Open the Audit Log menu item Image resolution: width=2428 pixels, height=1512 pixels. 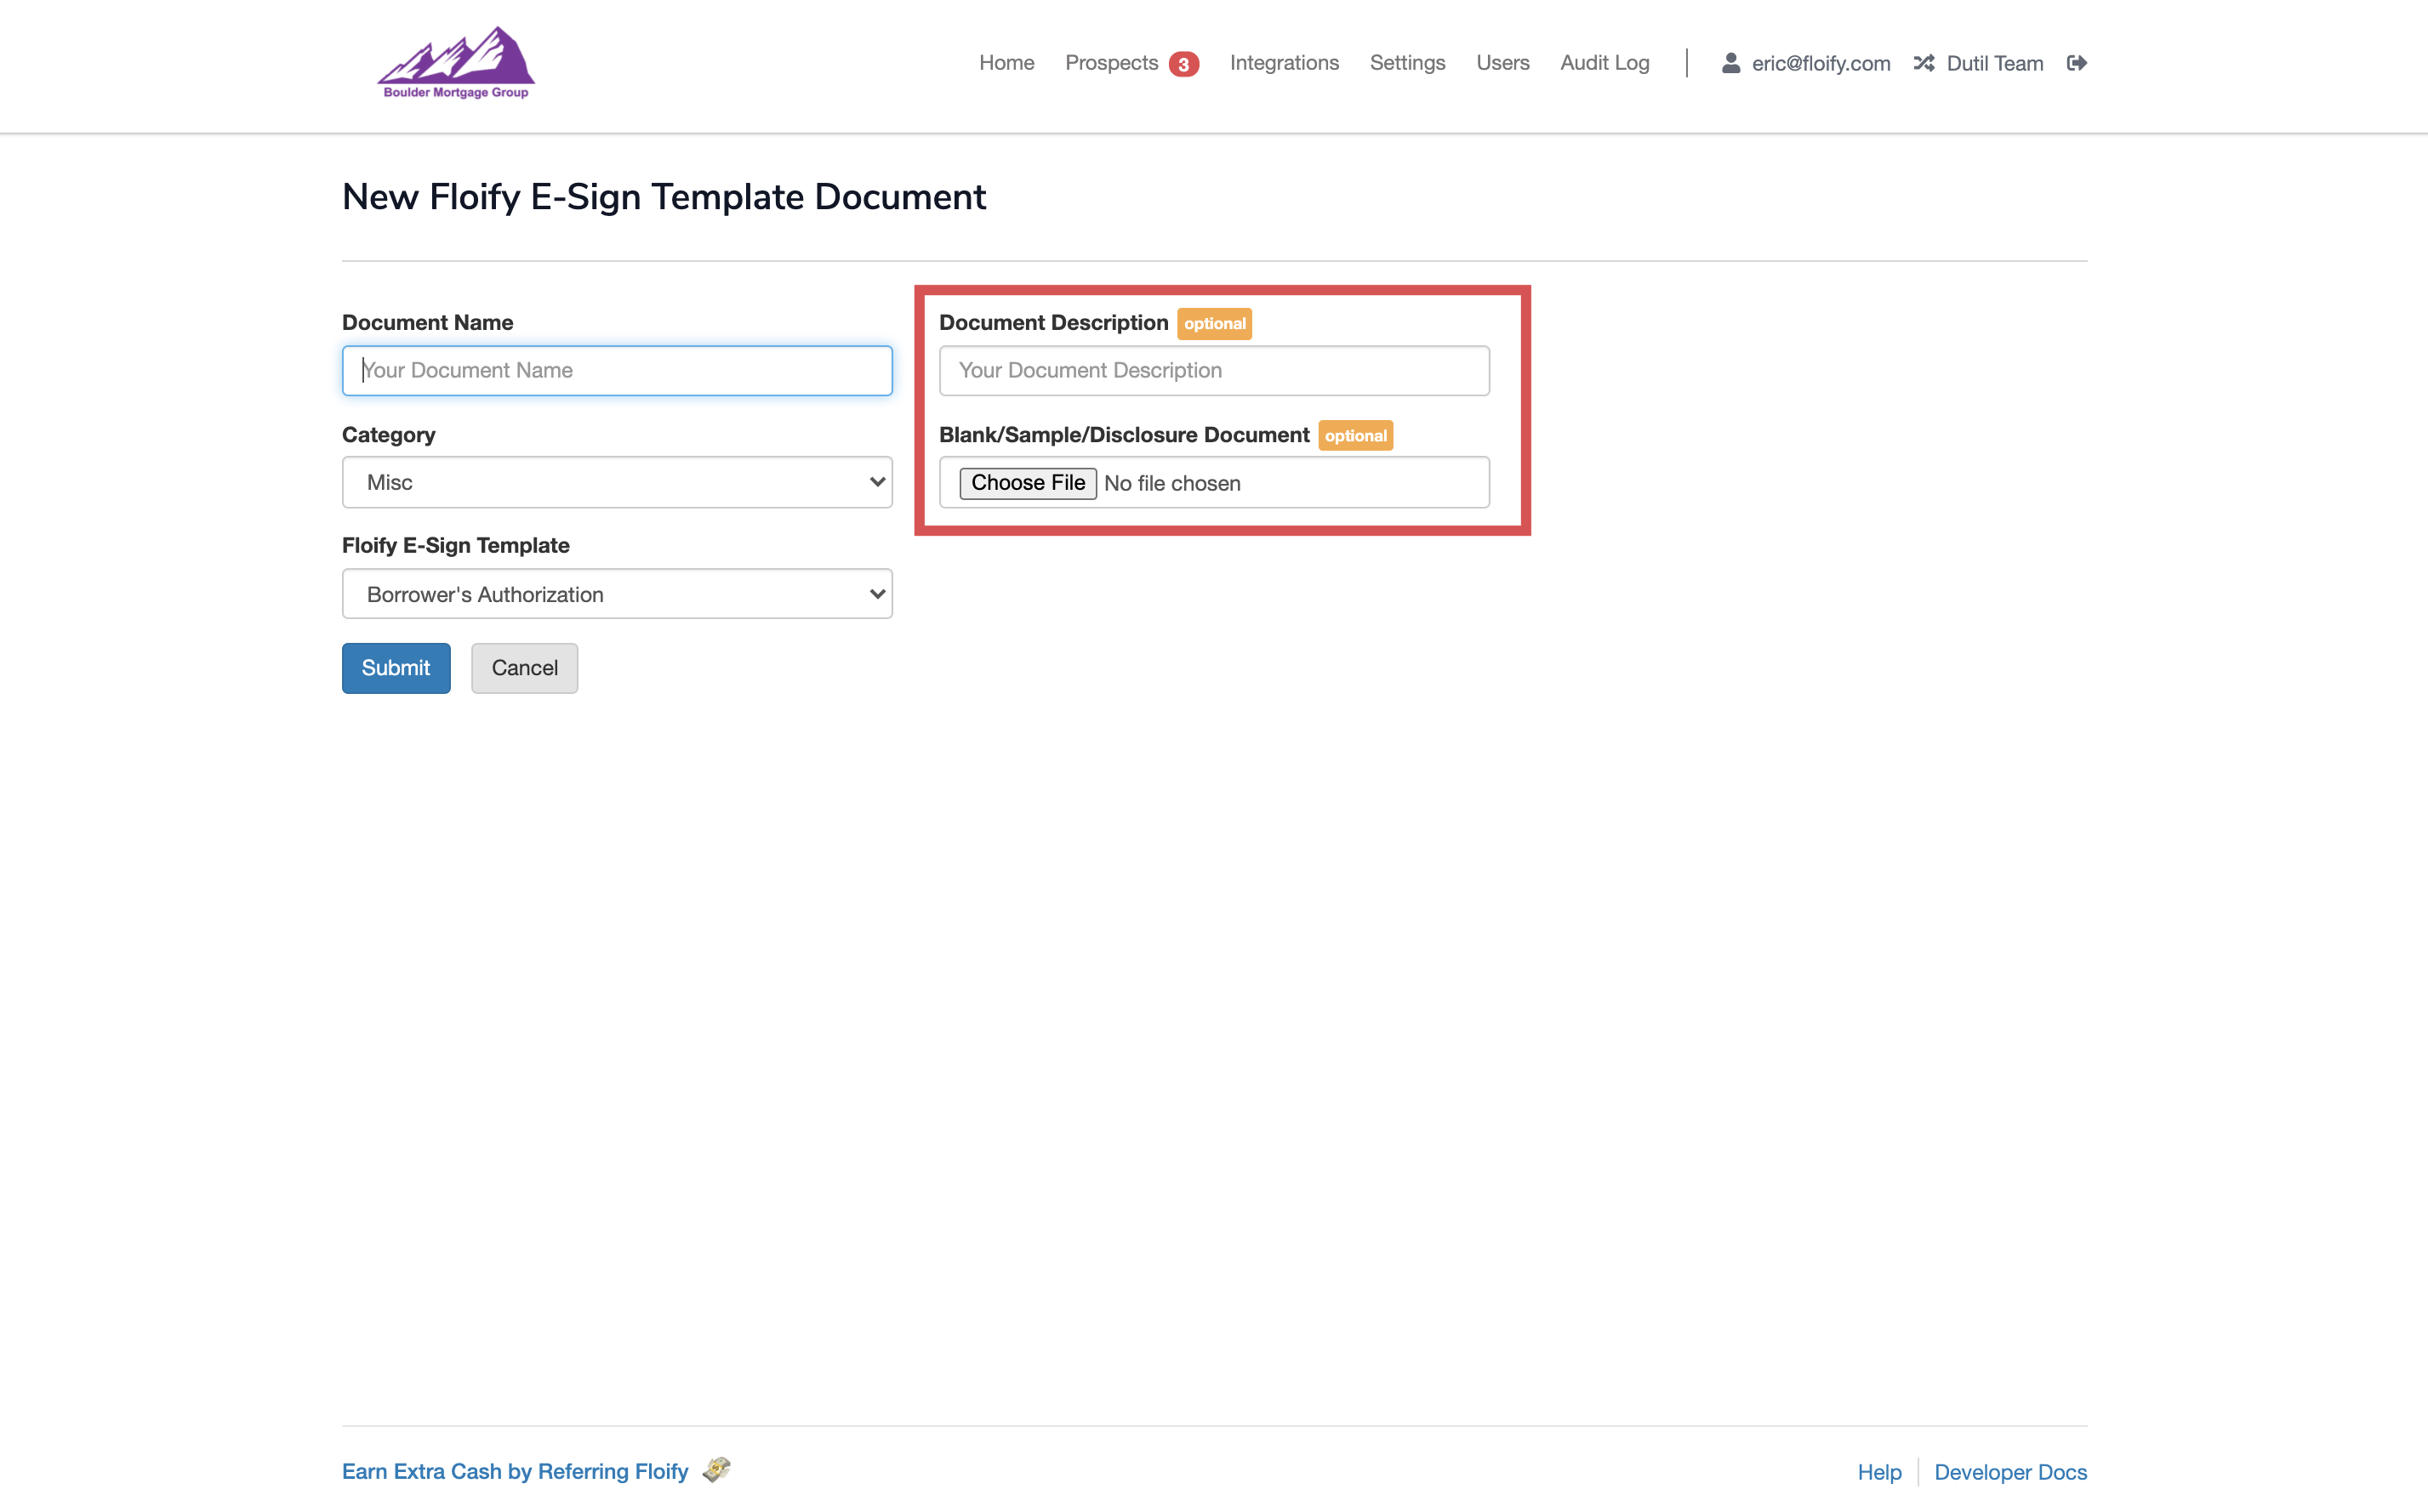[1604, 63]
